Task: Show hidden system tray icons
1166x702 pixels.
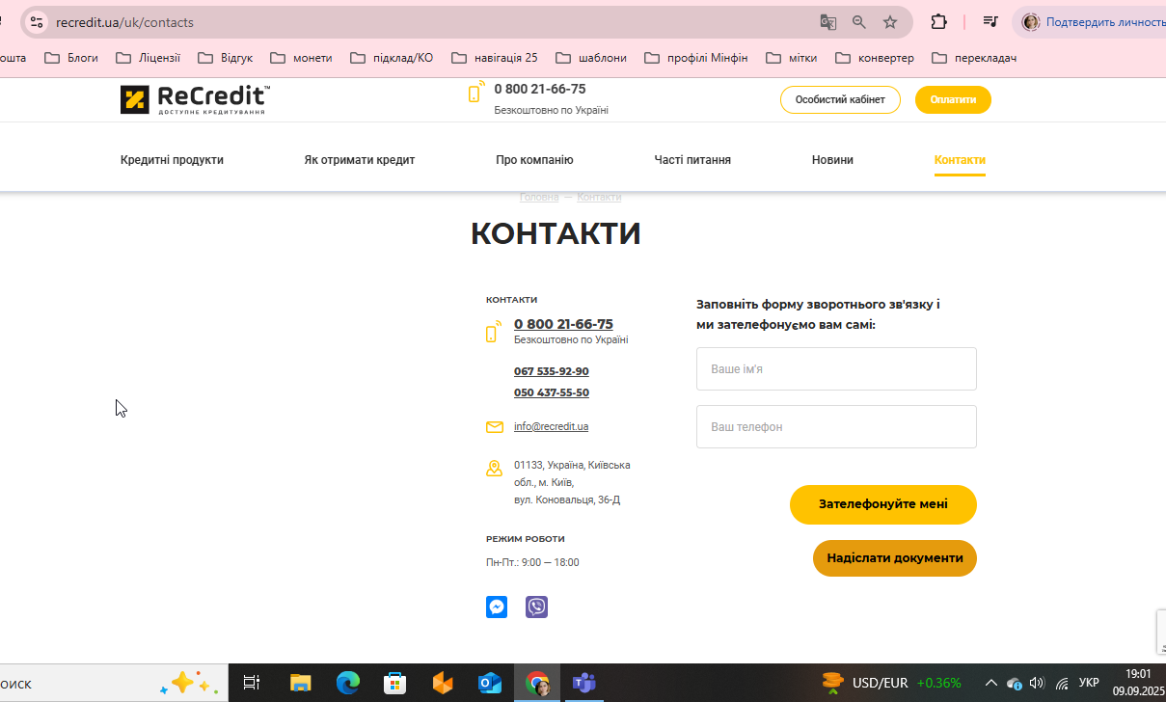Action: point(990,683)
